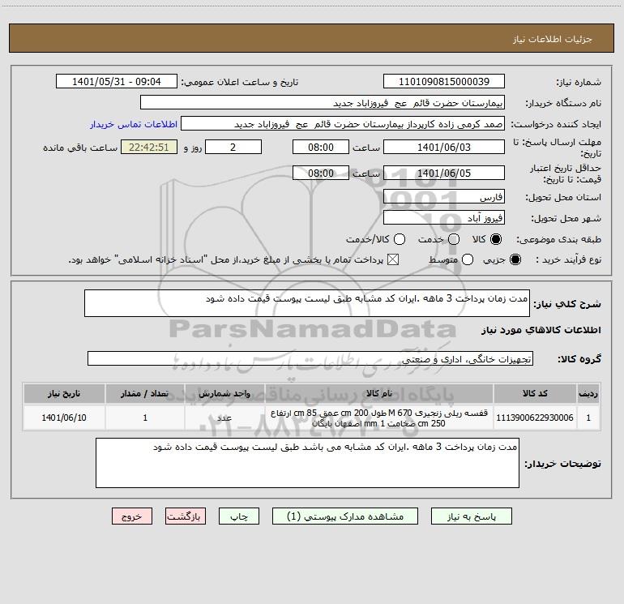Click the توضیحات خریدار text area

click(x=307, y=463)
